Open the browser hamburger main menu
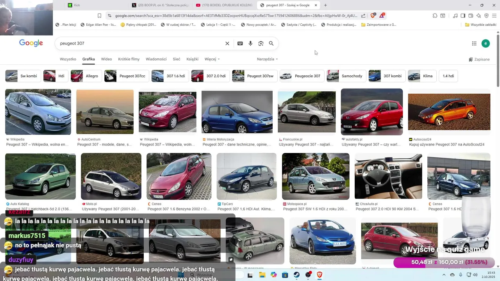This screenshot has height=281, width=500. 494,16
